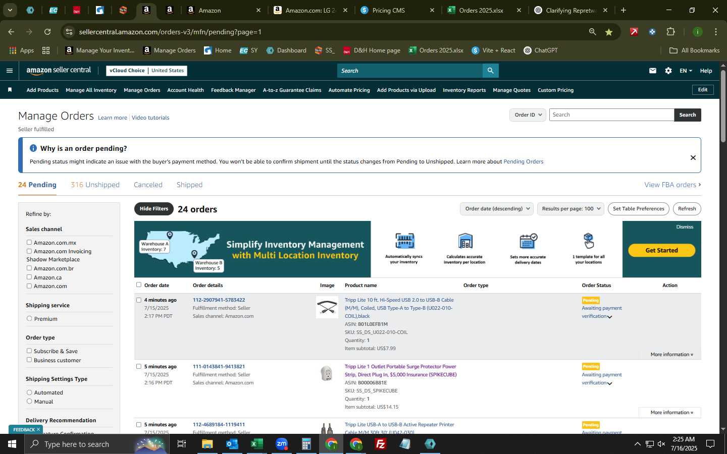Click Set Table Preferences button
Viewport: 727px width, 454px height.
point(638,209)
